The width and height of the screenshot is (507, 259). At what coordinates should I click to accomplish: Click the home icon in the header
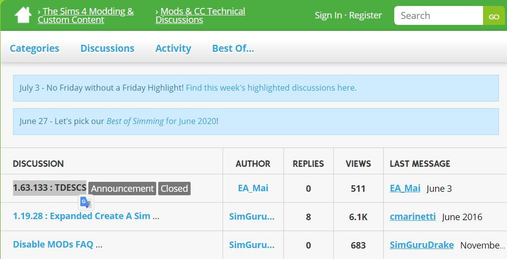[x=23, y=15]
